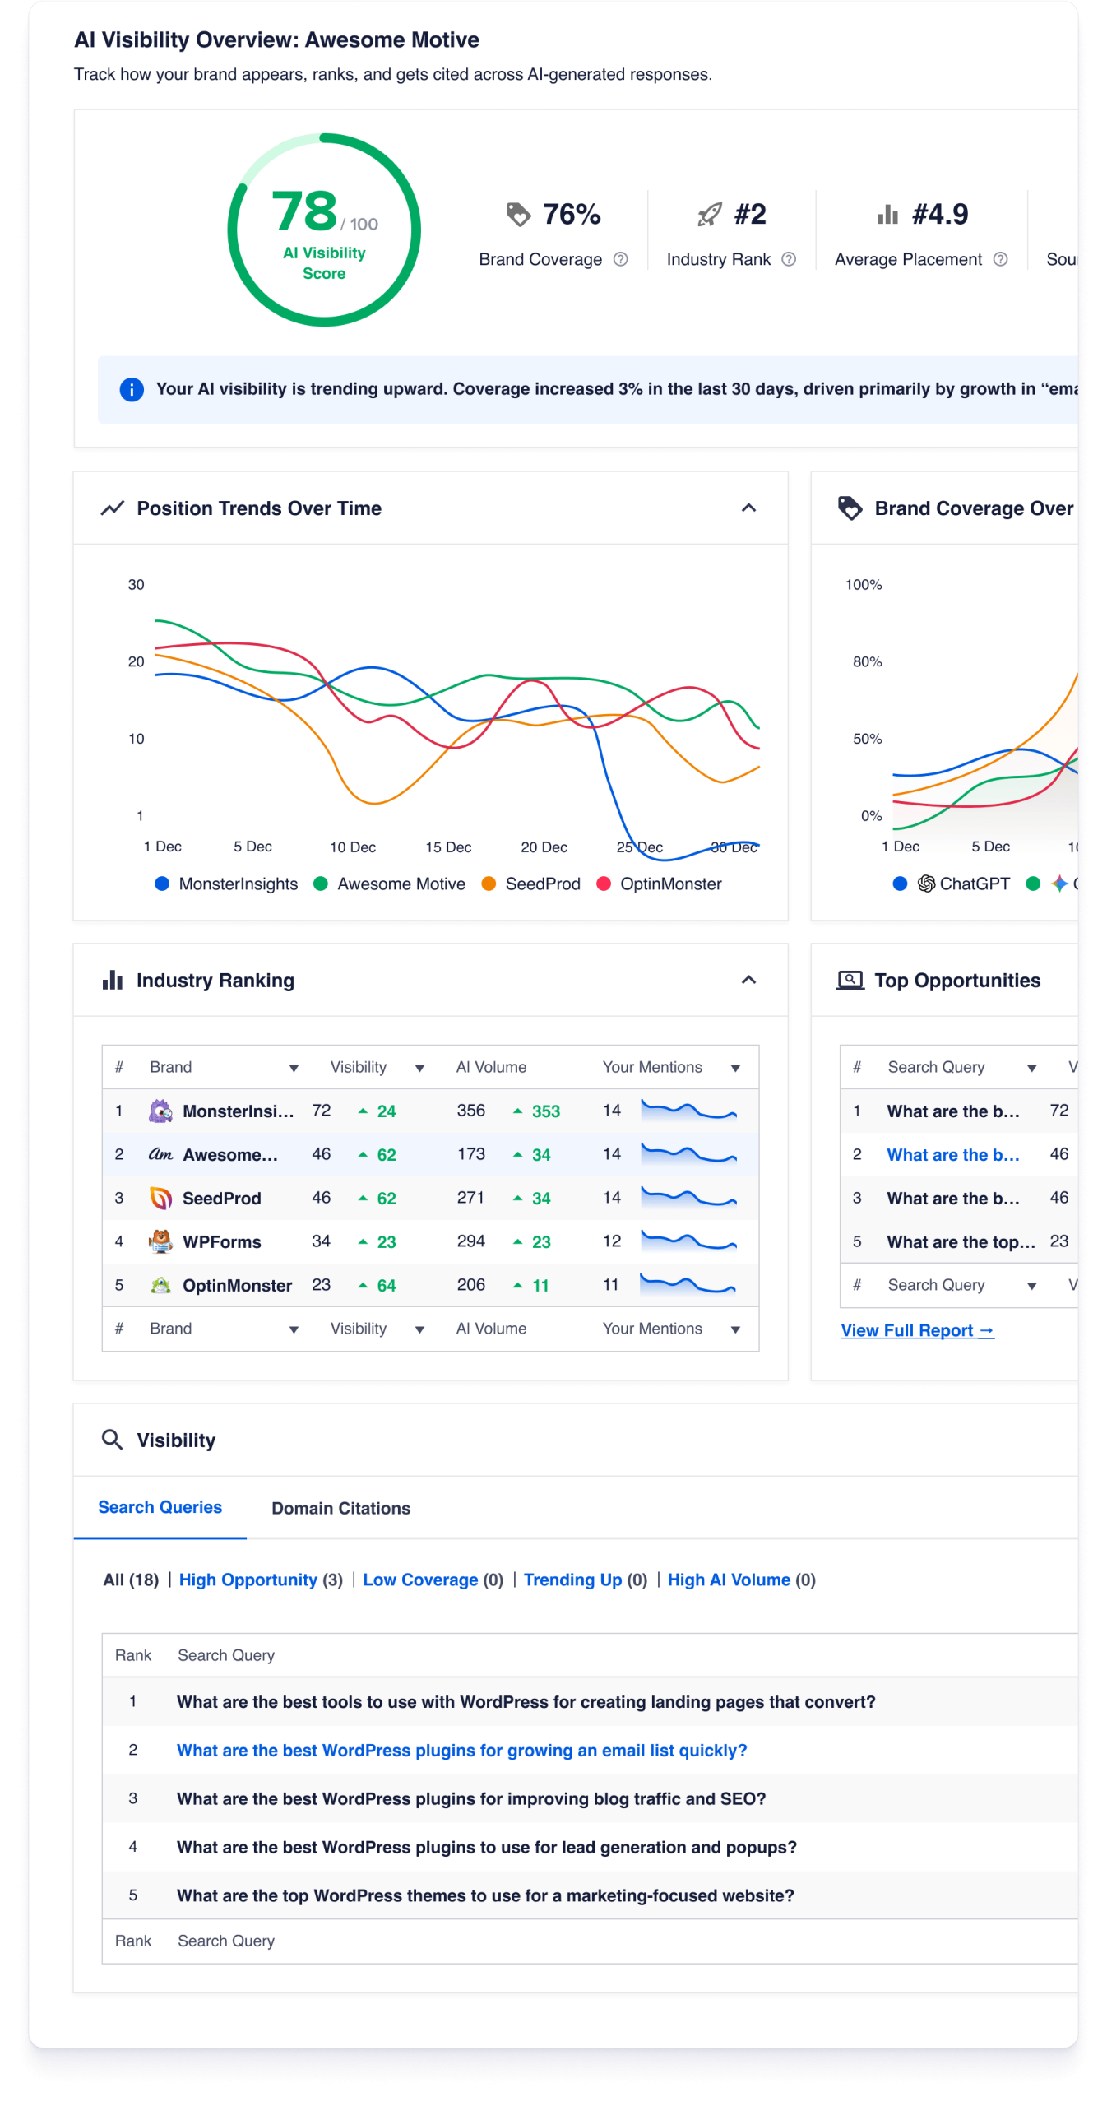
Task: Click the Industry Rank rocket icon
Action: (710, 215)
